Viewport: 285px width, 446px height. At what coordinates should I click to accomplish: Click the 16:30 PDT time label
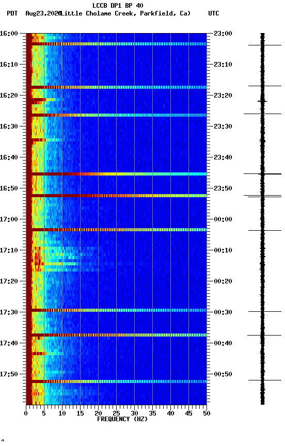[9, 126]
